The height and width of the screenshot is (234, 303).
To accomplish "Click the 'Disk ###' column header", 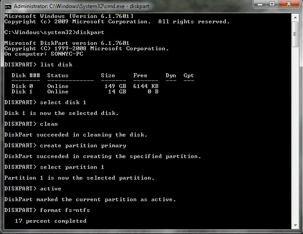I will tap(26, 75).
